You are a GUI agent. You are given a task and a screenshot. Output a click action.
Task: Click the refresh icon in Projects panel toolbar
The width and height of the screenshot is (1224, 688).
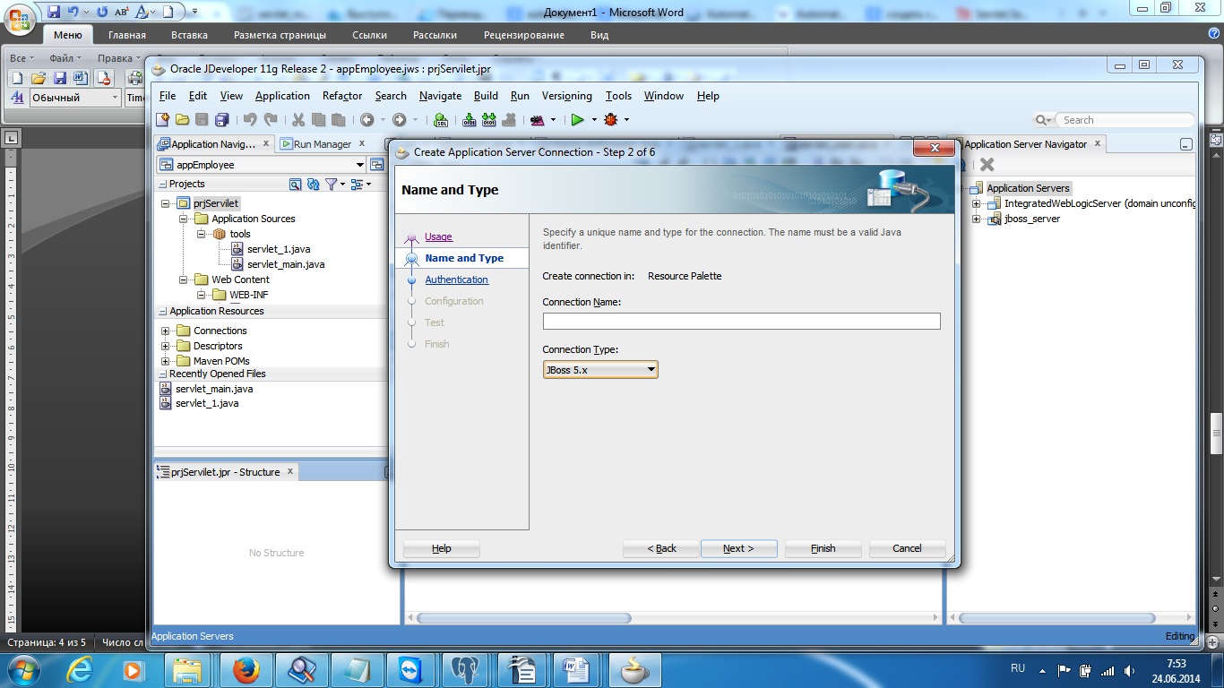tap(313, 184)
